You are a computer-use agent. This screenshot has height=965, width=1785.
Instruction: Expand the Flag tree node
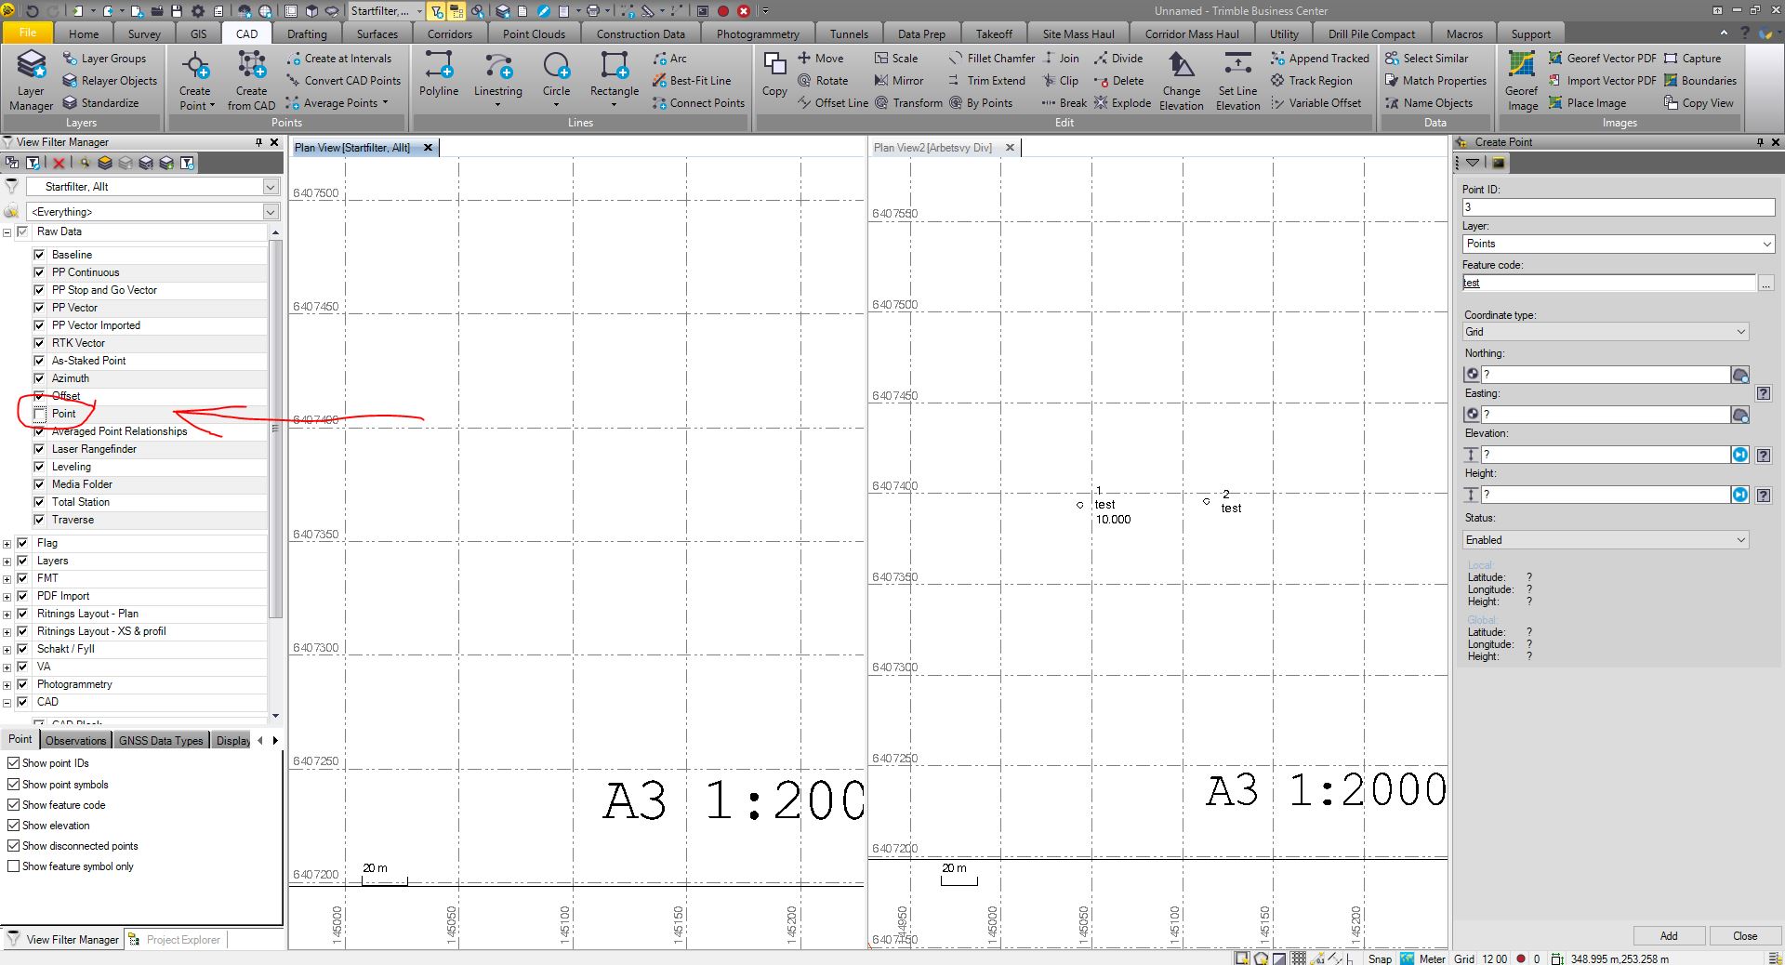tap(7, 544)
